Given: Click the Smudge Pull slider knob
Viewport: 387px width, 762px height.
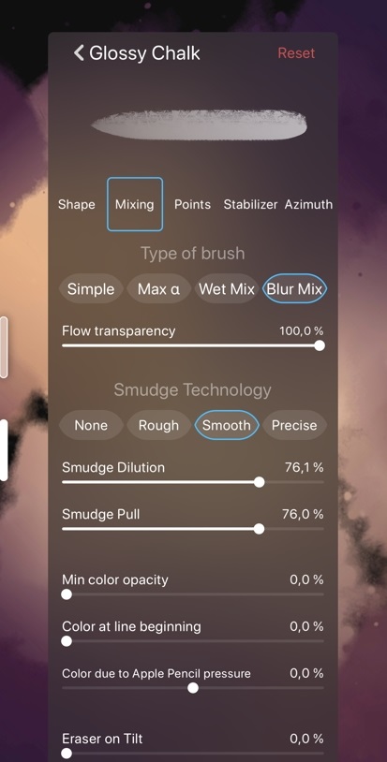Looking at the screenshot, I should click(260, 529).
